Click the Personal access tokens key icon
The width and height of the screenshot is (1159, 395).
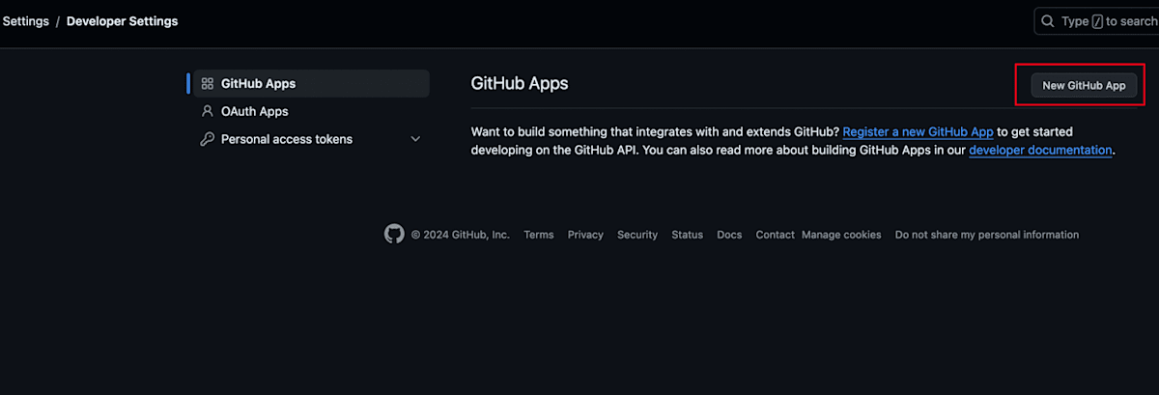(x=207, y=139)
